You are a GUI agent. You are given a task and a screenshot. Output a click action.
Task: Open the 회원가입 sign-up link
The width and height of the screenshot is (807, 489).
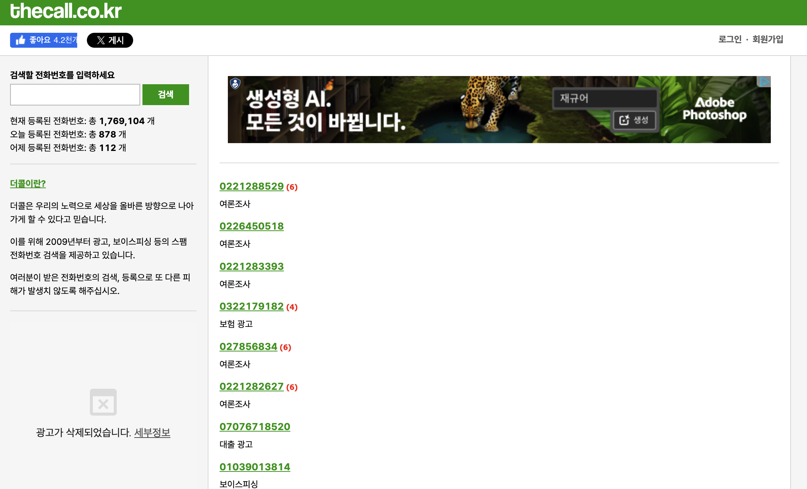tap(767, 40)
